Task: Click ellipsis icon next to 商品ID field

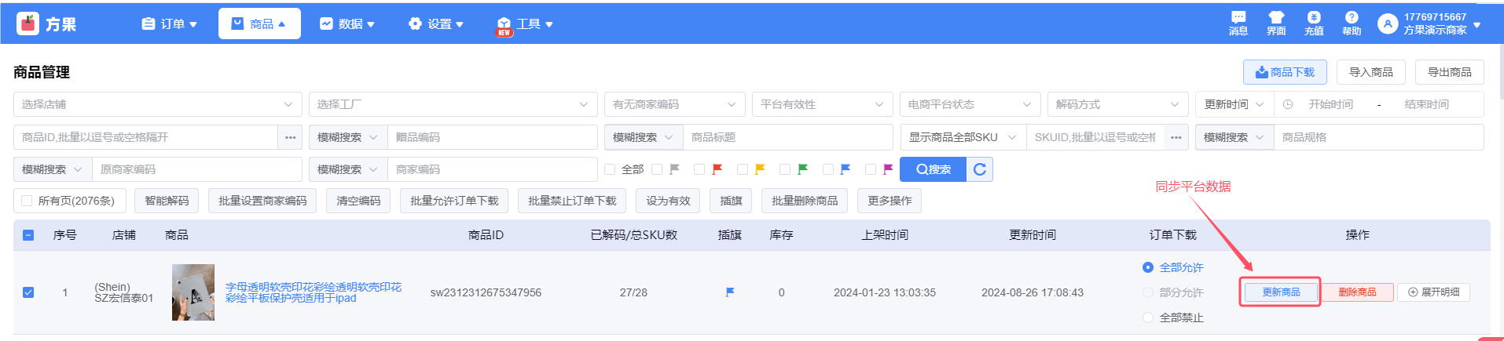Action: [290, 137]
